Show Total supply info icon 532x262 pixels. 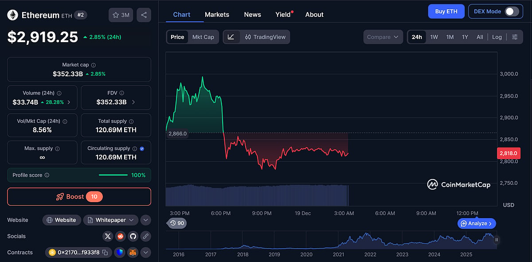(131, 121)
